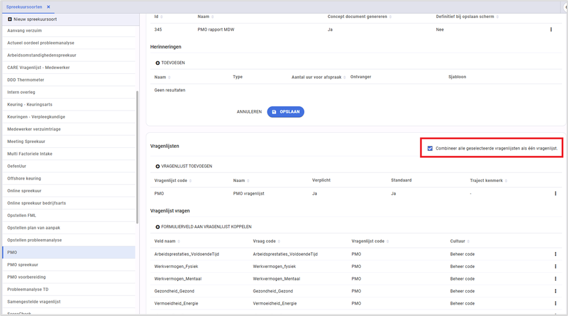Select OefenUur

[x=69, y=166]
